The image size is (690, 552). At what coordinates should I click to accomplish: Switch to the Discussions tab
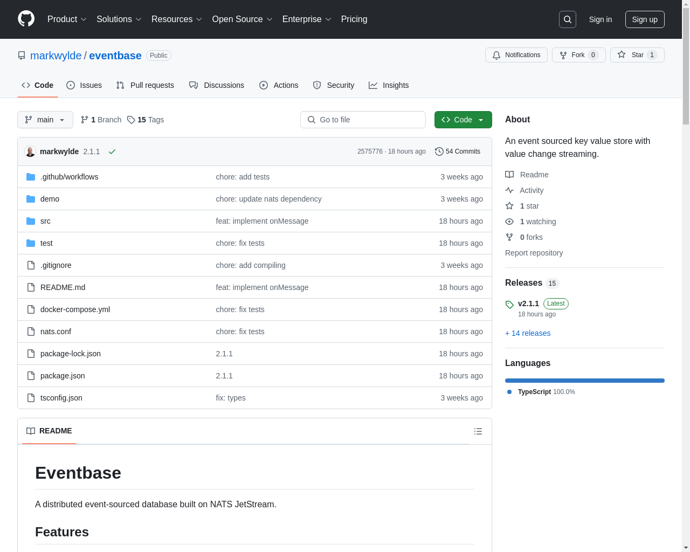point(217,85)
